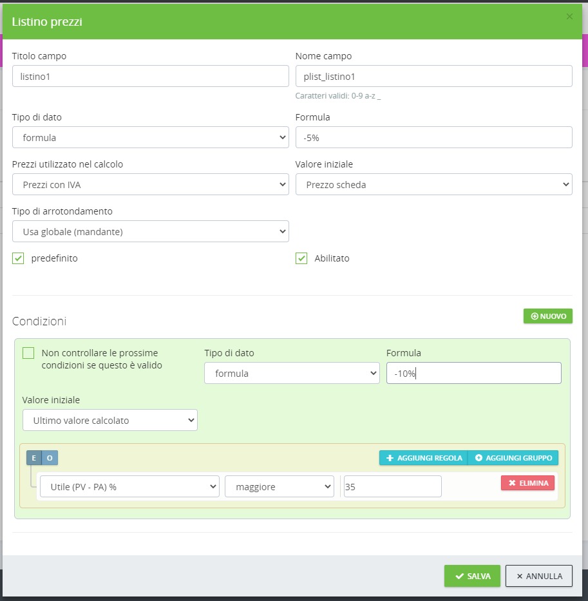The height and width of the screenshot is (601, 588).
Task: Open Prezzi utilizzato nel calcolo dropdown
Action: (x=150, y=185)
